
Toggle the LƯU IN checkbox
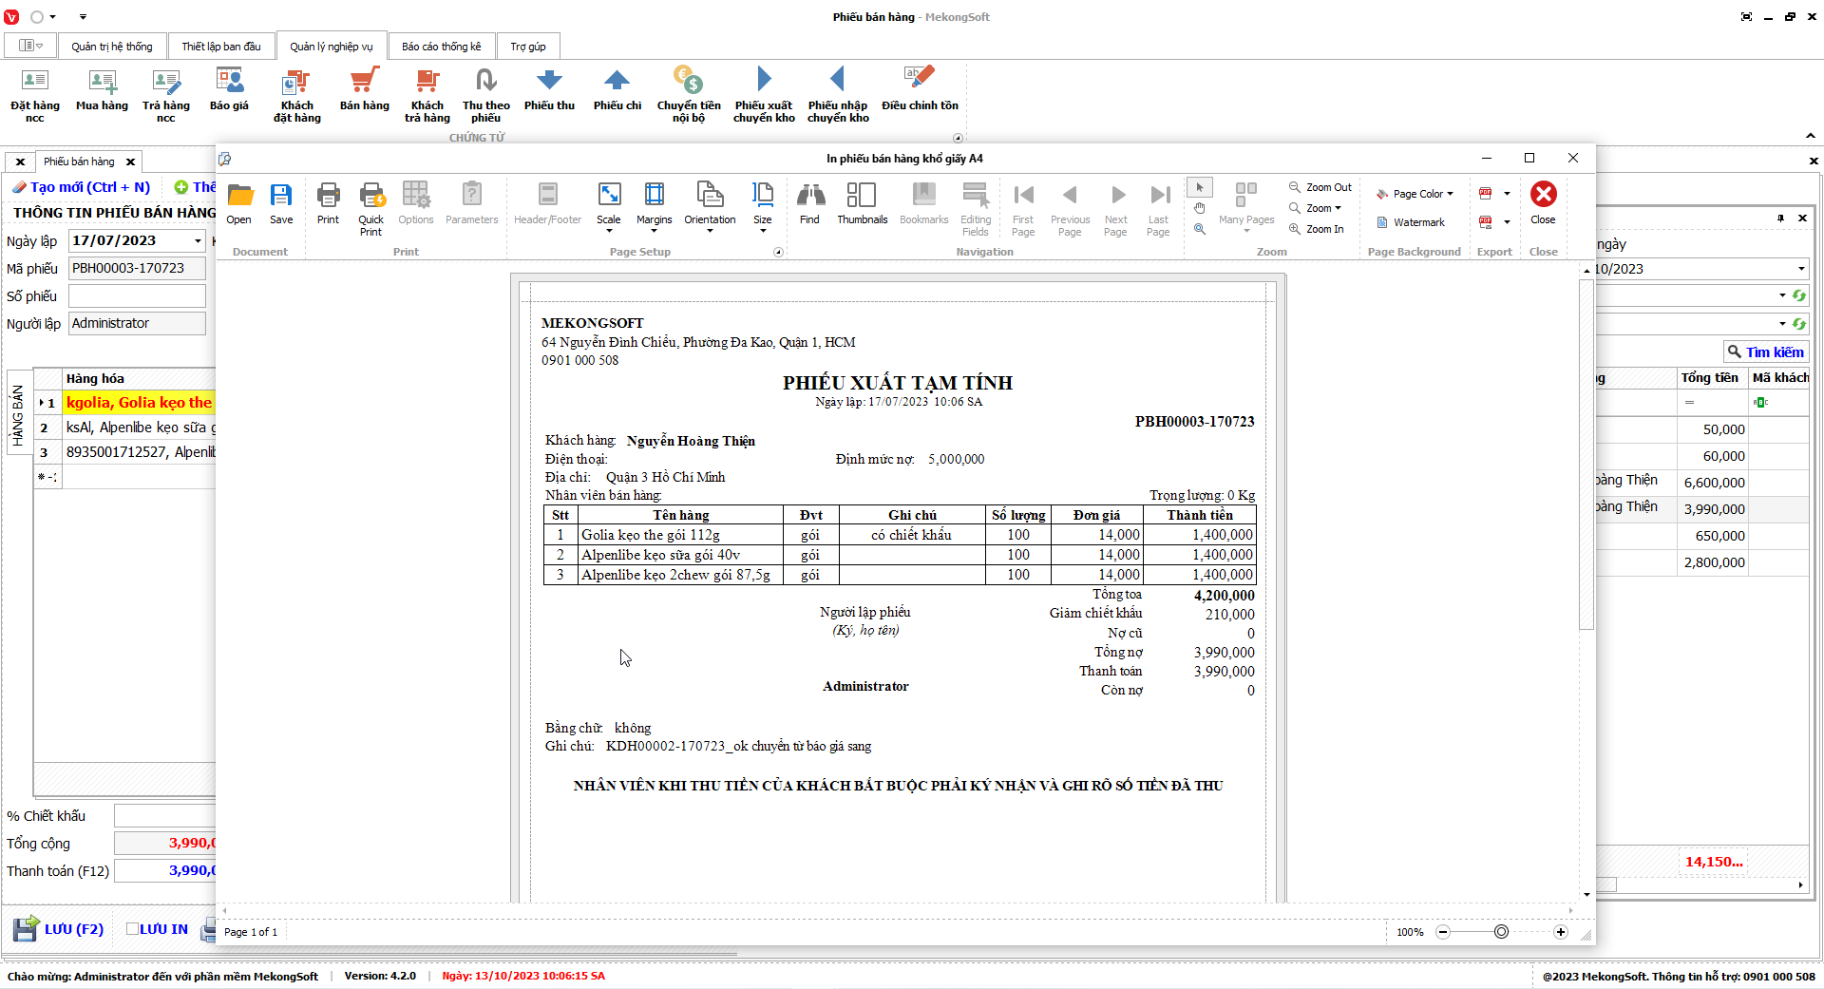[133, 929]
